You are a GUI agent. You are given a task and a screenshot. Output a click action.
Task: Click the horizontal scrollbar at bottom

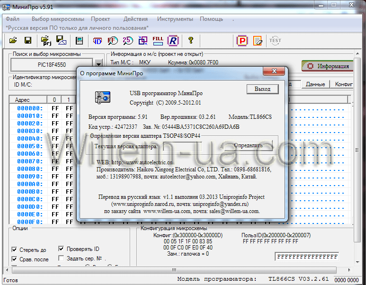174,270
